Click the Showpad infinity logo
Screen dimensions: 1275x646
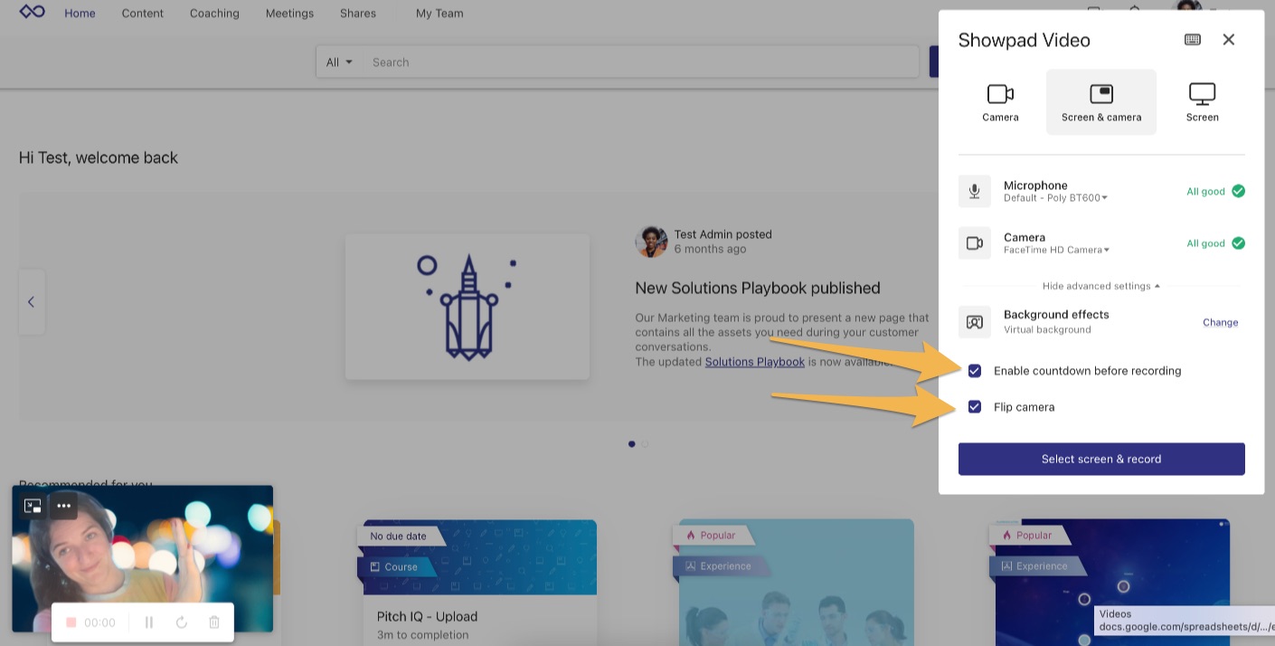(x=32, y=12)
